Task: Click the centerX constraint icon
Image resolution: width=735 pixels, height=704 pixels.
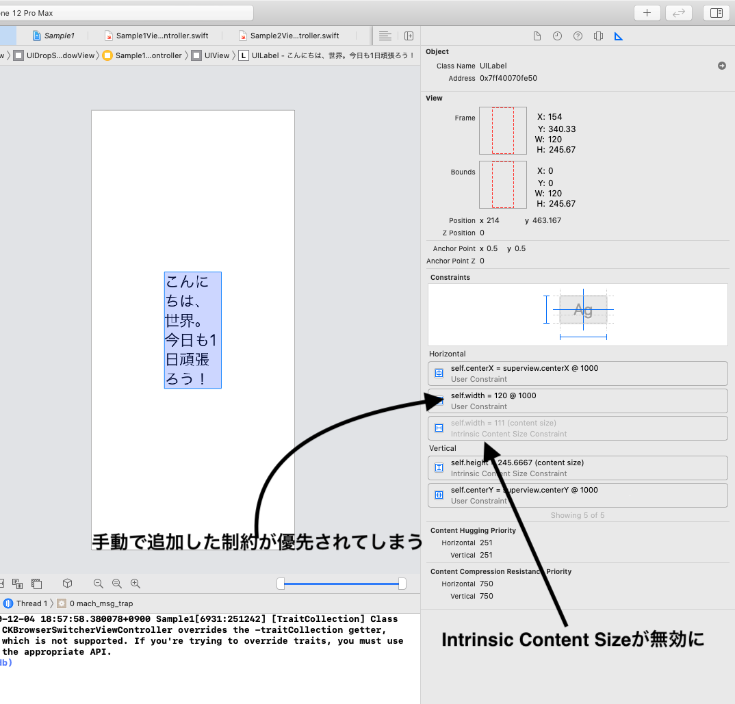Action: [x=439, y=373]
